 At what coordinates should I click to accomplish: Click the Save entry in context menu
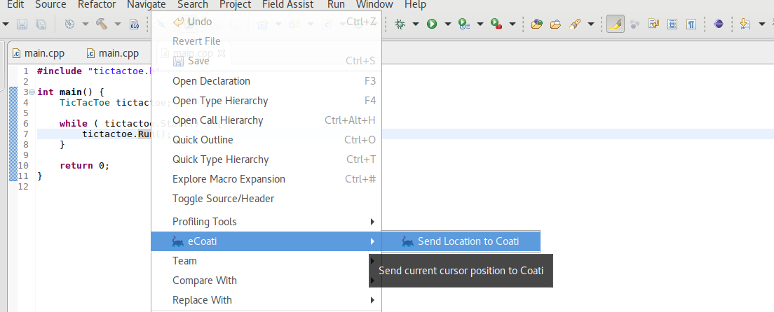pos(266,61)
